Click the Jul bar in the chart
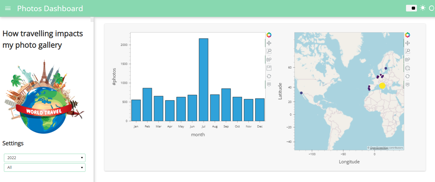The height and width of the screenshot is (182, 435). (x=203, y=80)
